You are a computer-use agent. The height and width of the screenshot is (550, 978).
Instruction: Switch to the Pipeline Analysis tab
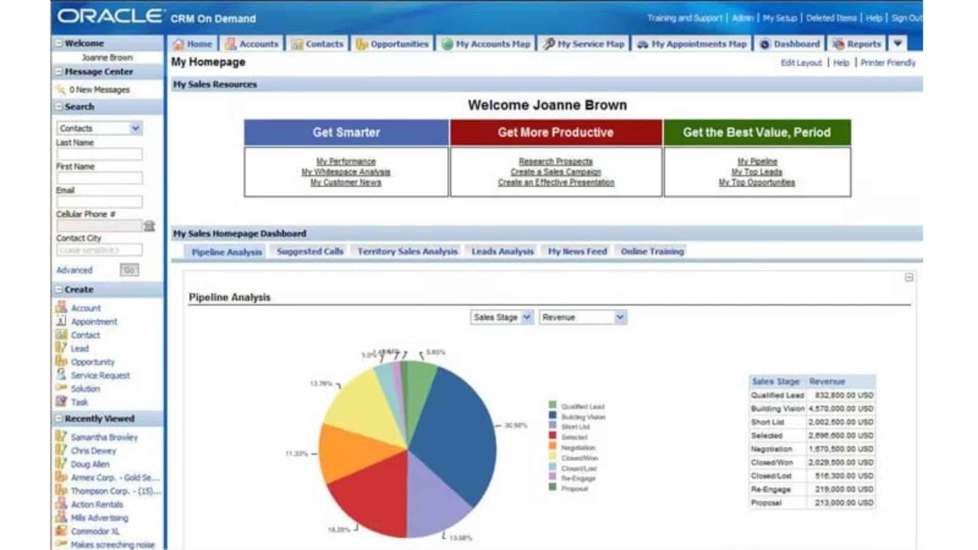[227, 252]
